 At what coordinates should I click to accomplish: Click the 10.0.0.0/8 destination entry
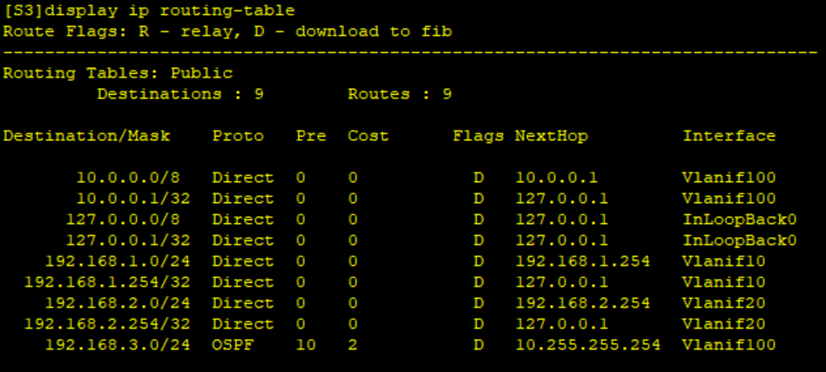(128, 178)
